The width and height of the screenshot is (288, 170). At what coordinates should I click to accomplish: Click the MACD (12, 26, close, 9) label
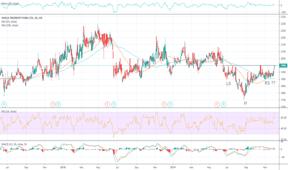pyautogui.click(x=14, y=144)
